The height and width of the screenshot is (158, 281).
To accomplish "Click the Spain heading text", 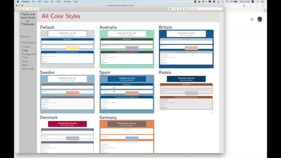I will tap(105, 72).
